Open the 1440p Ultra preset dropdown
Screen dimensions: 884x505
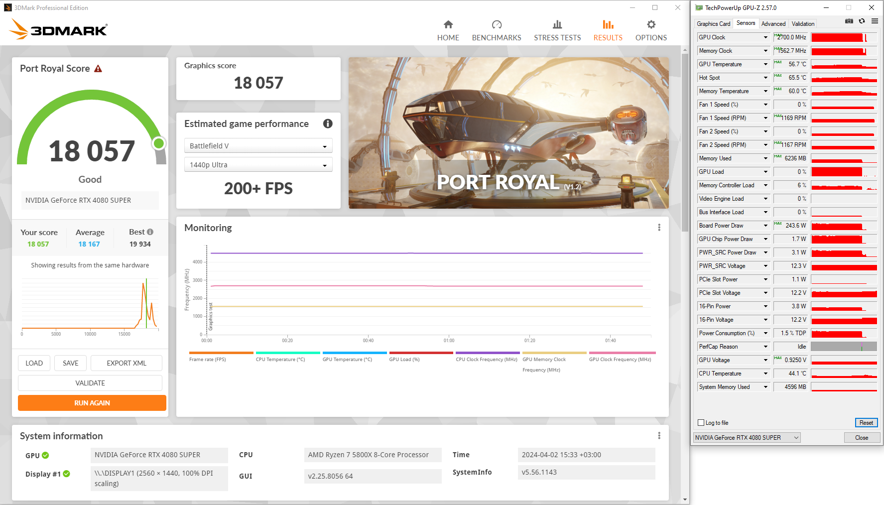[x=258, y=165]
